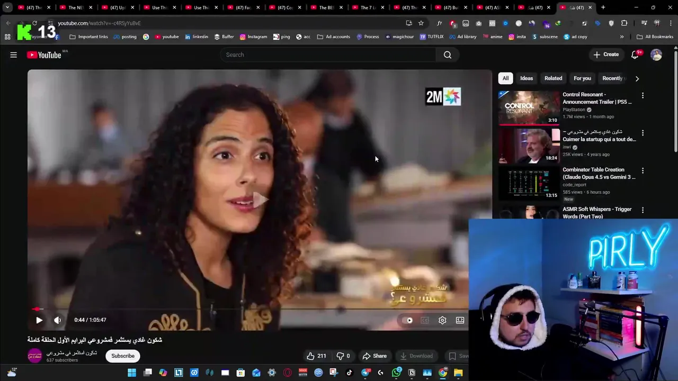The image size is (678, 381).
Task: Like the video with 211 likes
Action: [x=316, y=356]
